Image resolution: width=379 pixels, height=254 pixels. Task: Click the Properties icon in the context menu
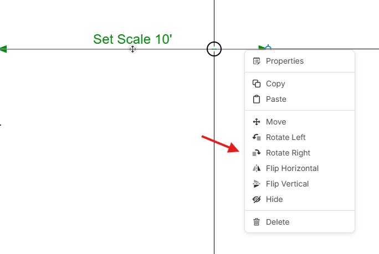coord(257,61)
